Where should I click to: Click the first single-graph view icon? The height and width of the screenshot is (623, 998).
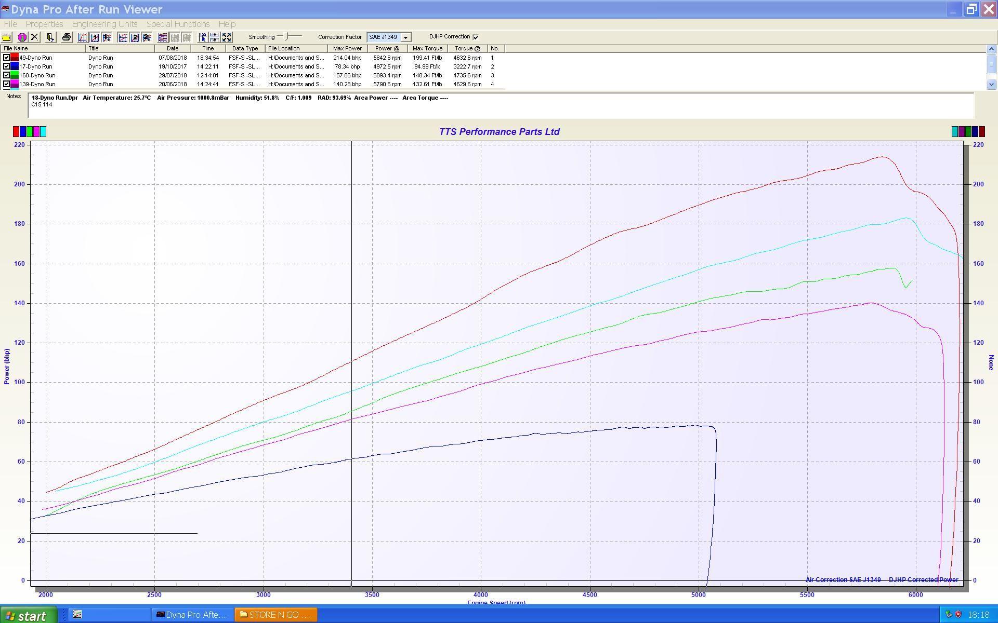83,37
